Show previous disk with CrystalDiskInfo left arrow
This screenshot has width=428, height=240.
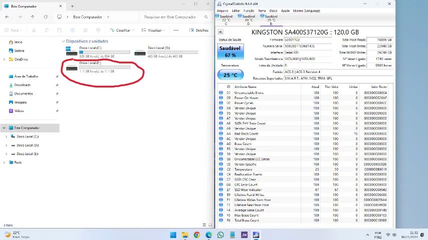(220, 32)
